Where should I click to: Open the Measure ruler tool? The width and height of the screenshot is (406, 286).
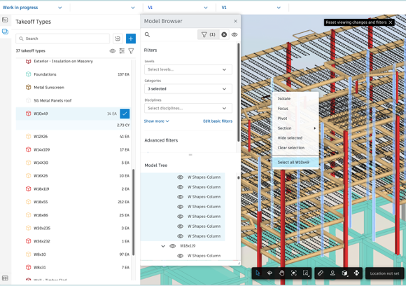point(321,273)
